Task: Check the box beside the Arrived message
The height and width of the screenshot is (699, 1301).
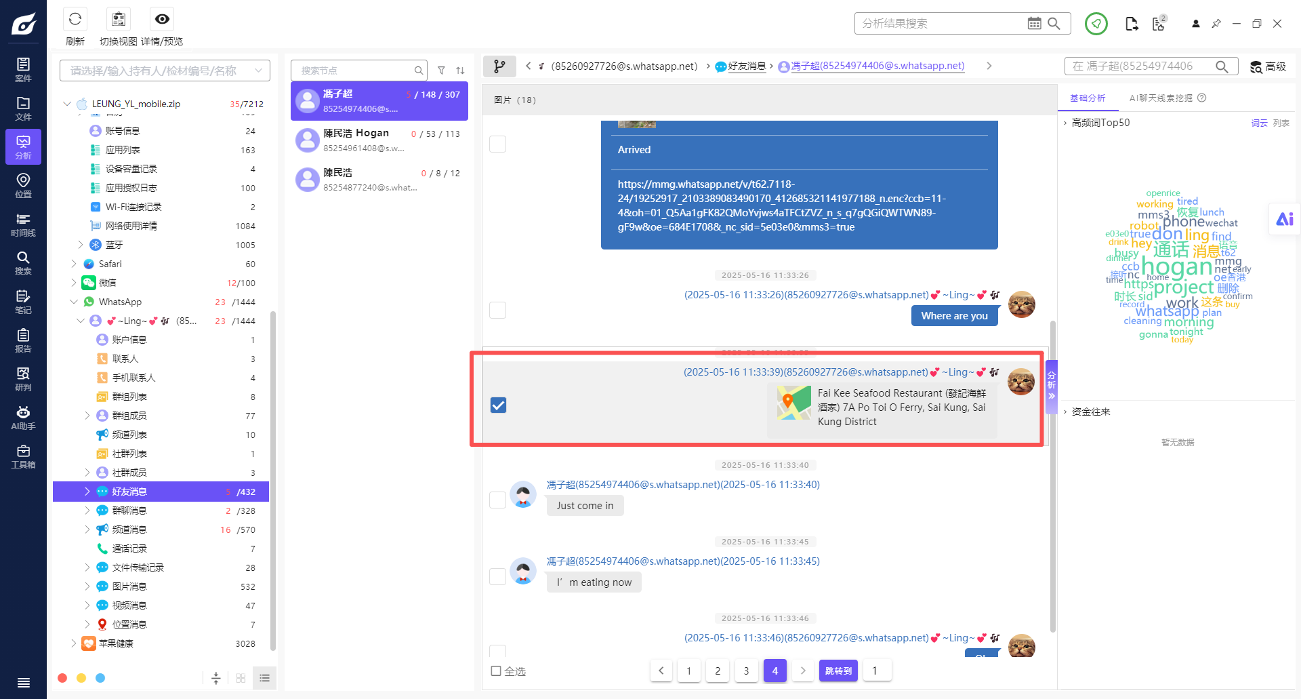Action: pyautogui.click(x=498, y=144)
